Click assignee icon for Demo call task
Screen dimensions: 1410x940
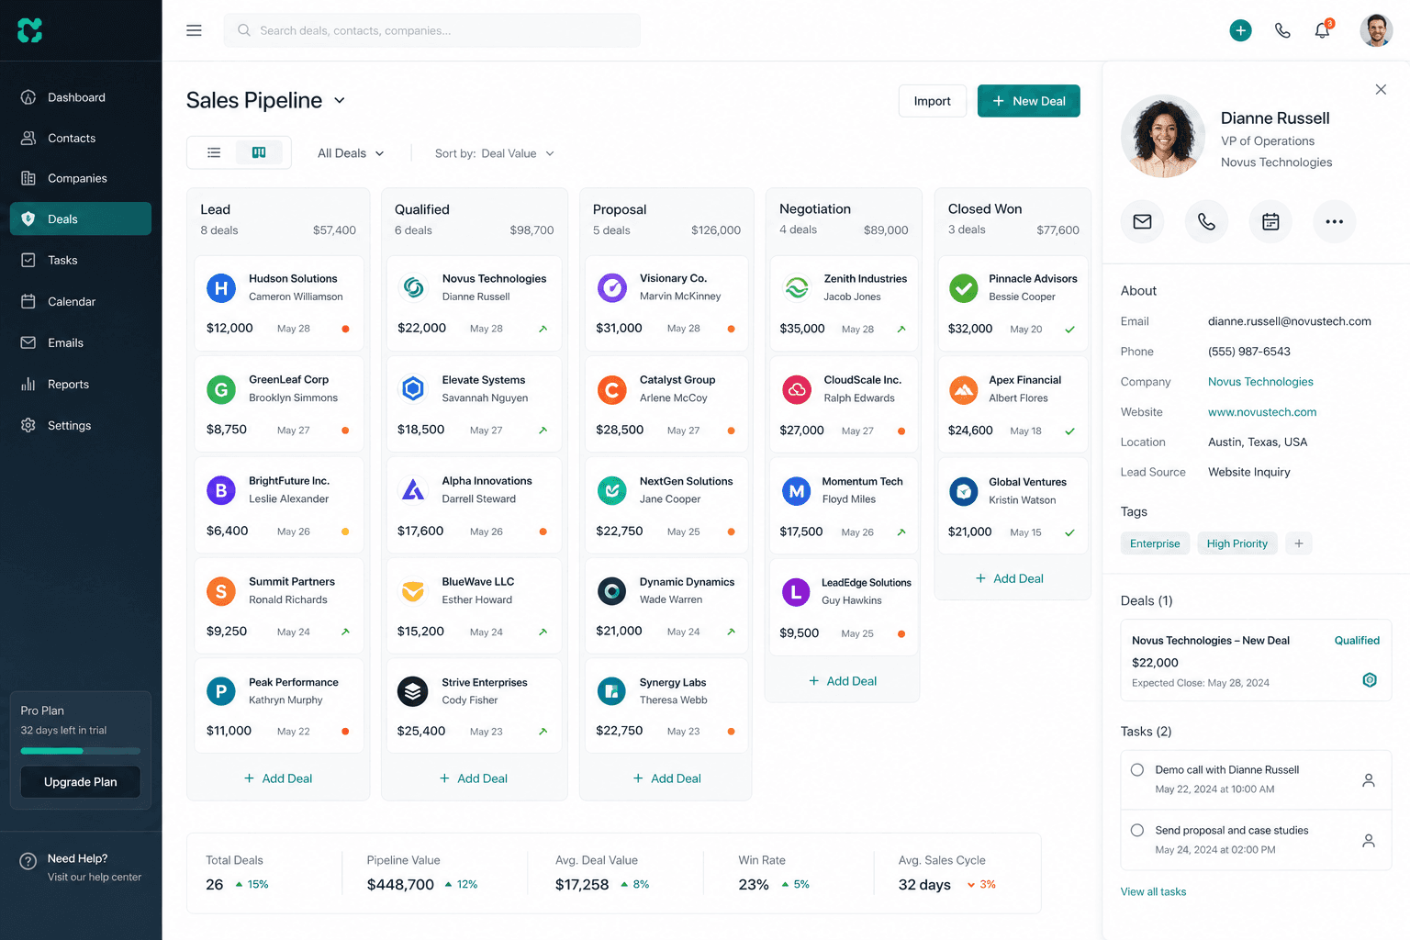pyautogui.click(x=1368, y=780)
